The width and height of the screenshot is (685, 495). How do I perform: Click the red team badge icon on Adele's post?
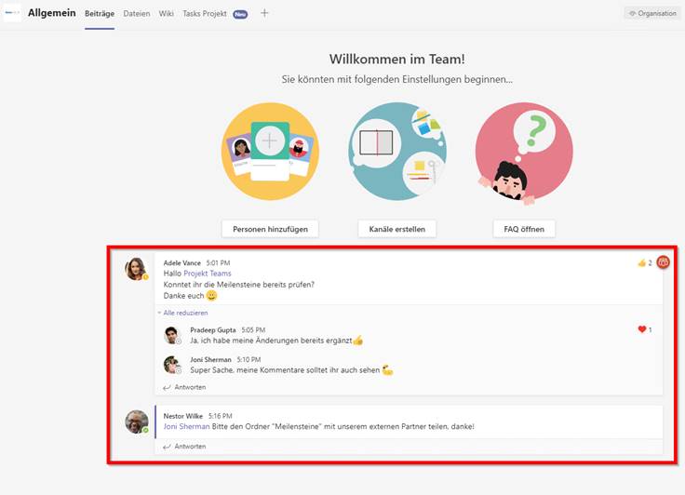tap(664, 262)
